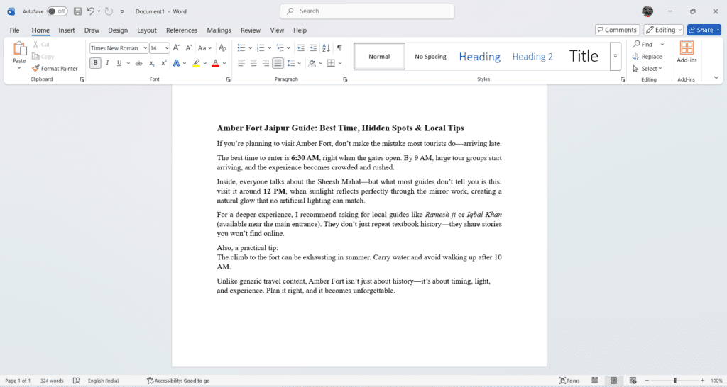727x387 pixels.
Task: Sort paragraphs alphabetically icon
Action: pos(327,47)
